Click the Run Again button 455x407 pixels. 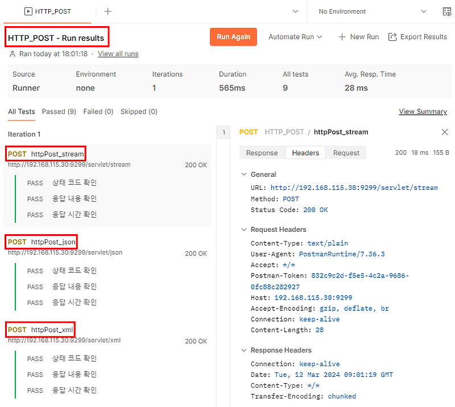(233, 36)
